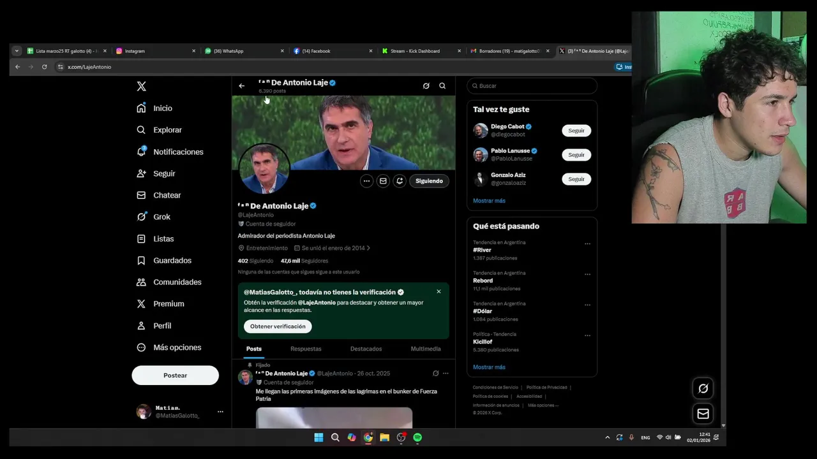Click the back arrow in profile header
This screenshot has width=817, height=459.
241,85
